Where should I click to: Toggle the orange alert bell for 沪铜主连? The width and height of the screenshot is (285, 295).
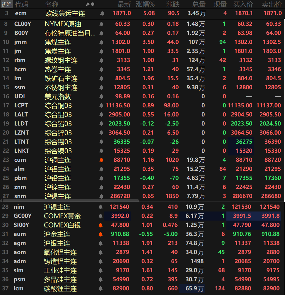[101, 160]
